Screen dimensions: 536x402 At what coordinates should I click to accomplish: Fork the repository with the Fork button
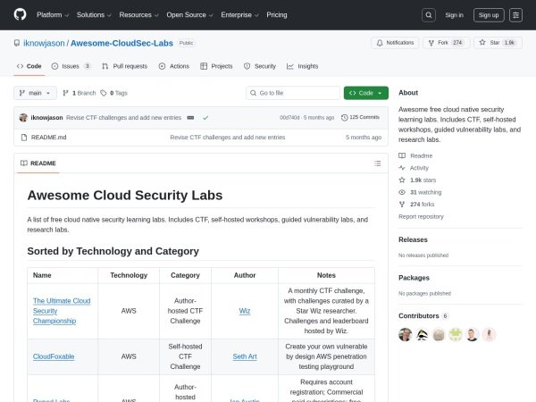point(446,43)
